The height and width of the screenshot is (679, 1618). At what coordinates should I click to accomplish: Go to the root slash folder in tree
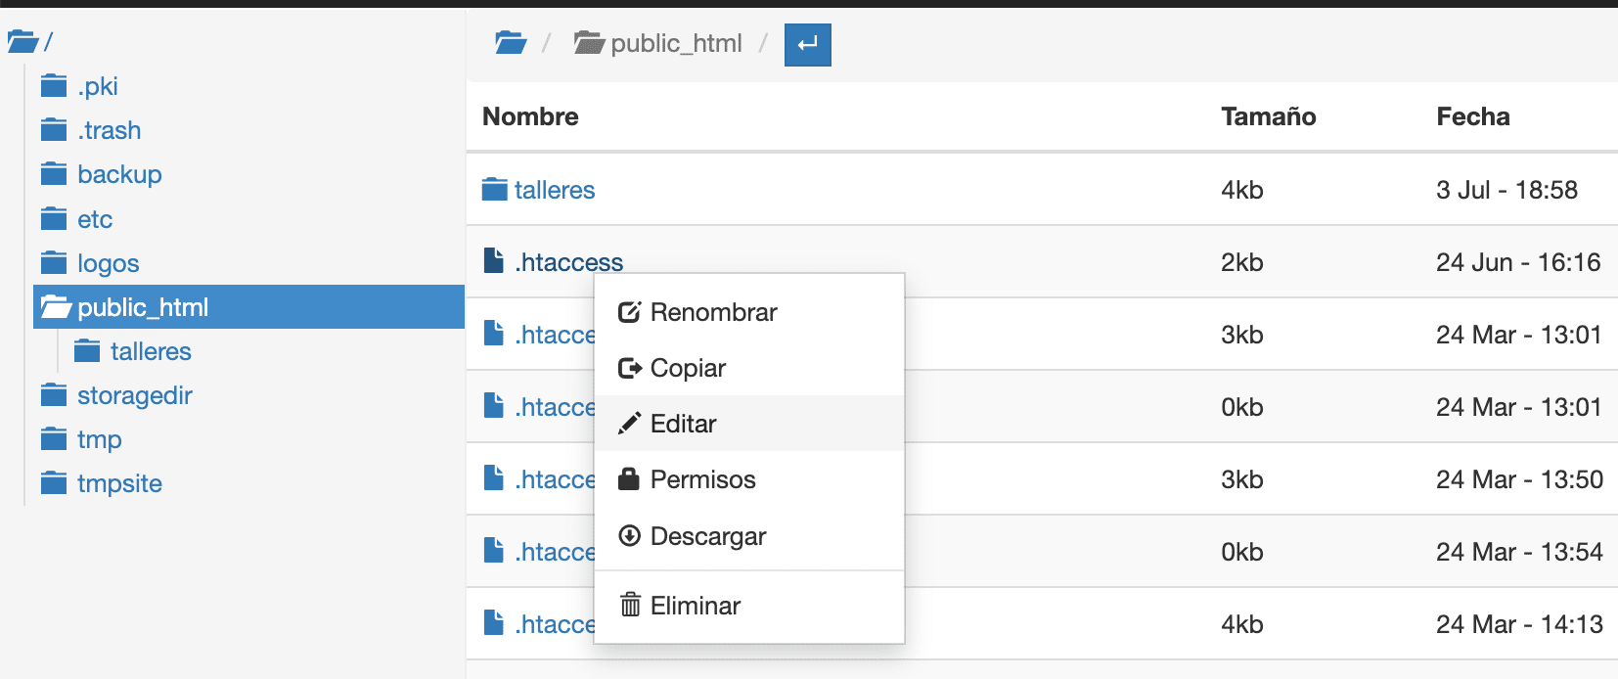(x=29, y=42)
